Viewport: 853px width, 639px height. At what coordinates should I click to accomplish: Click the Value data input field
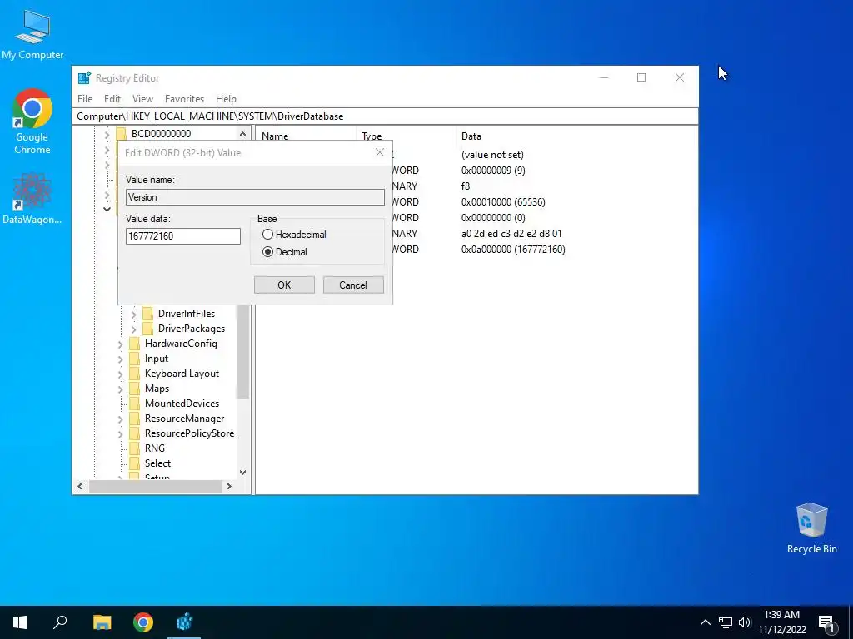[182, 236]
